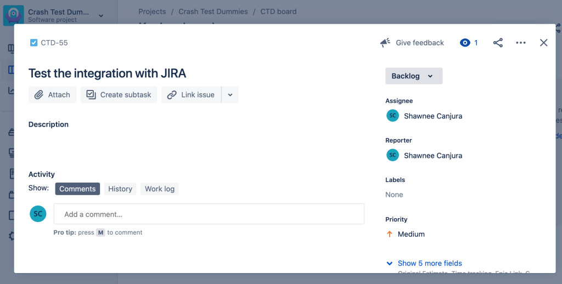
Task: Open the CTD-55 issue key link
Action: pyautogui.click(x=54, y=43)
